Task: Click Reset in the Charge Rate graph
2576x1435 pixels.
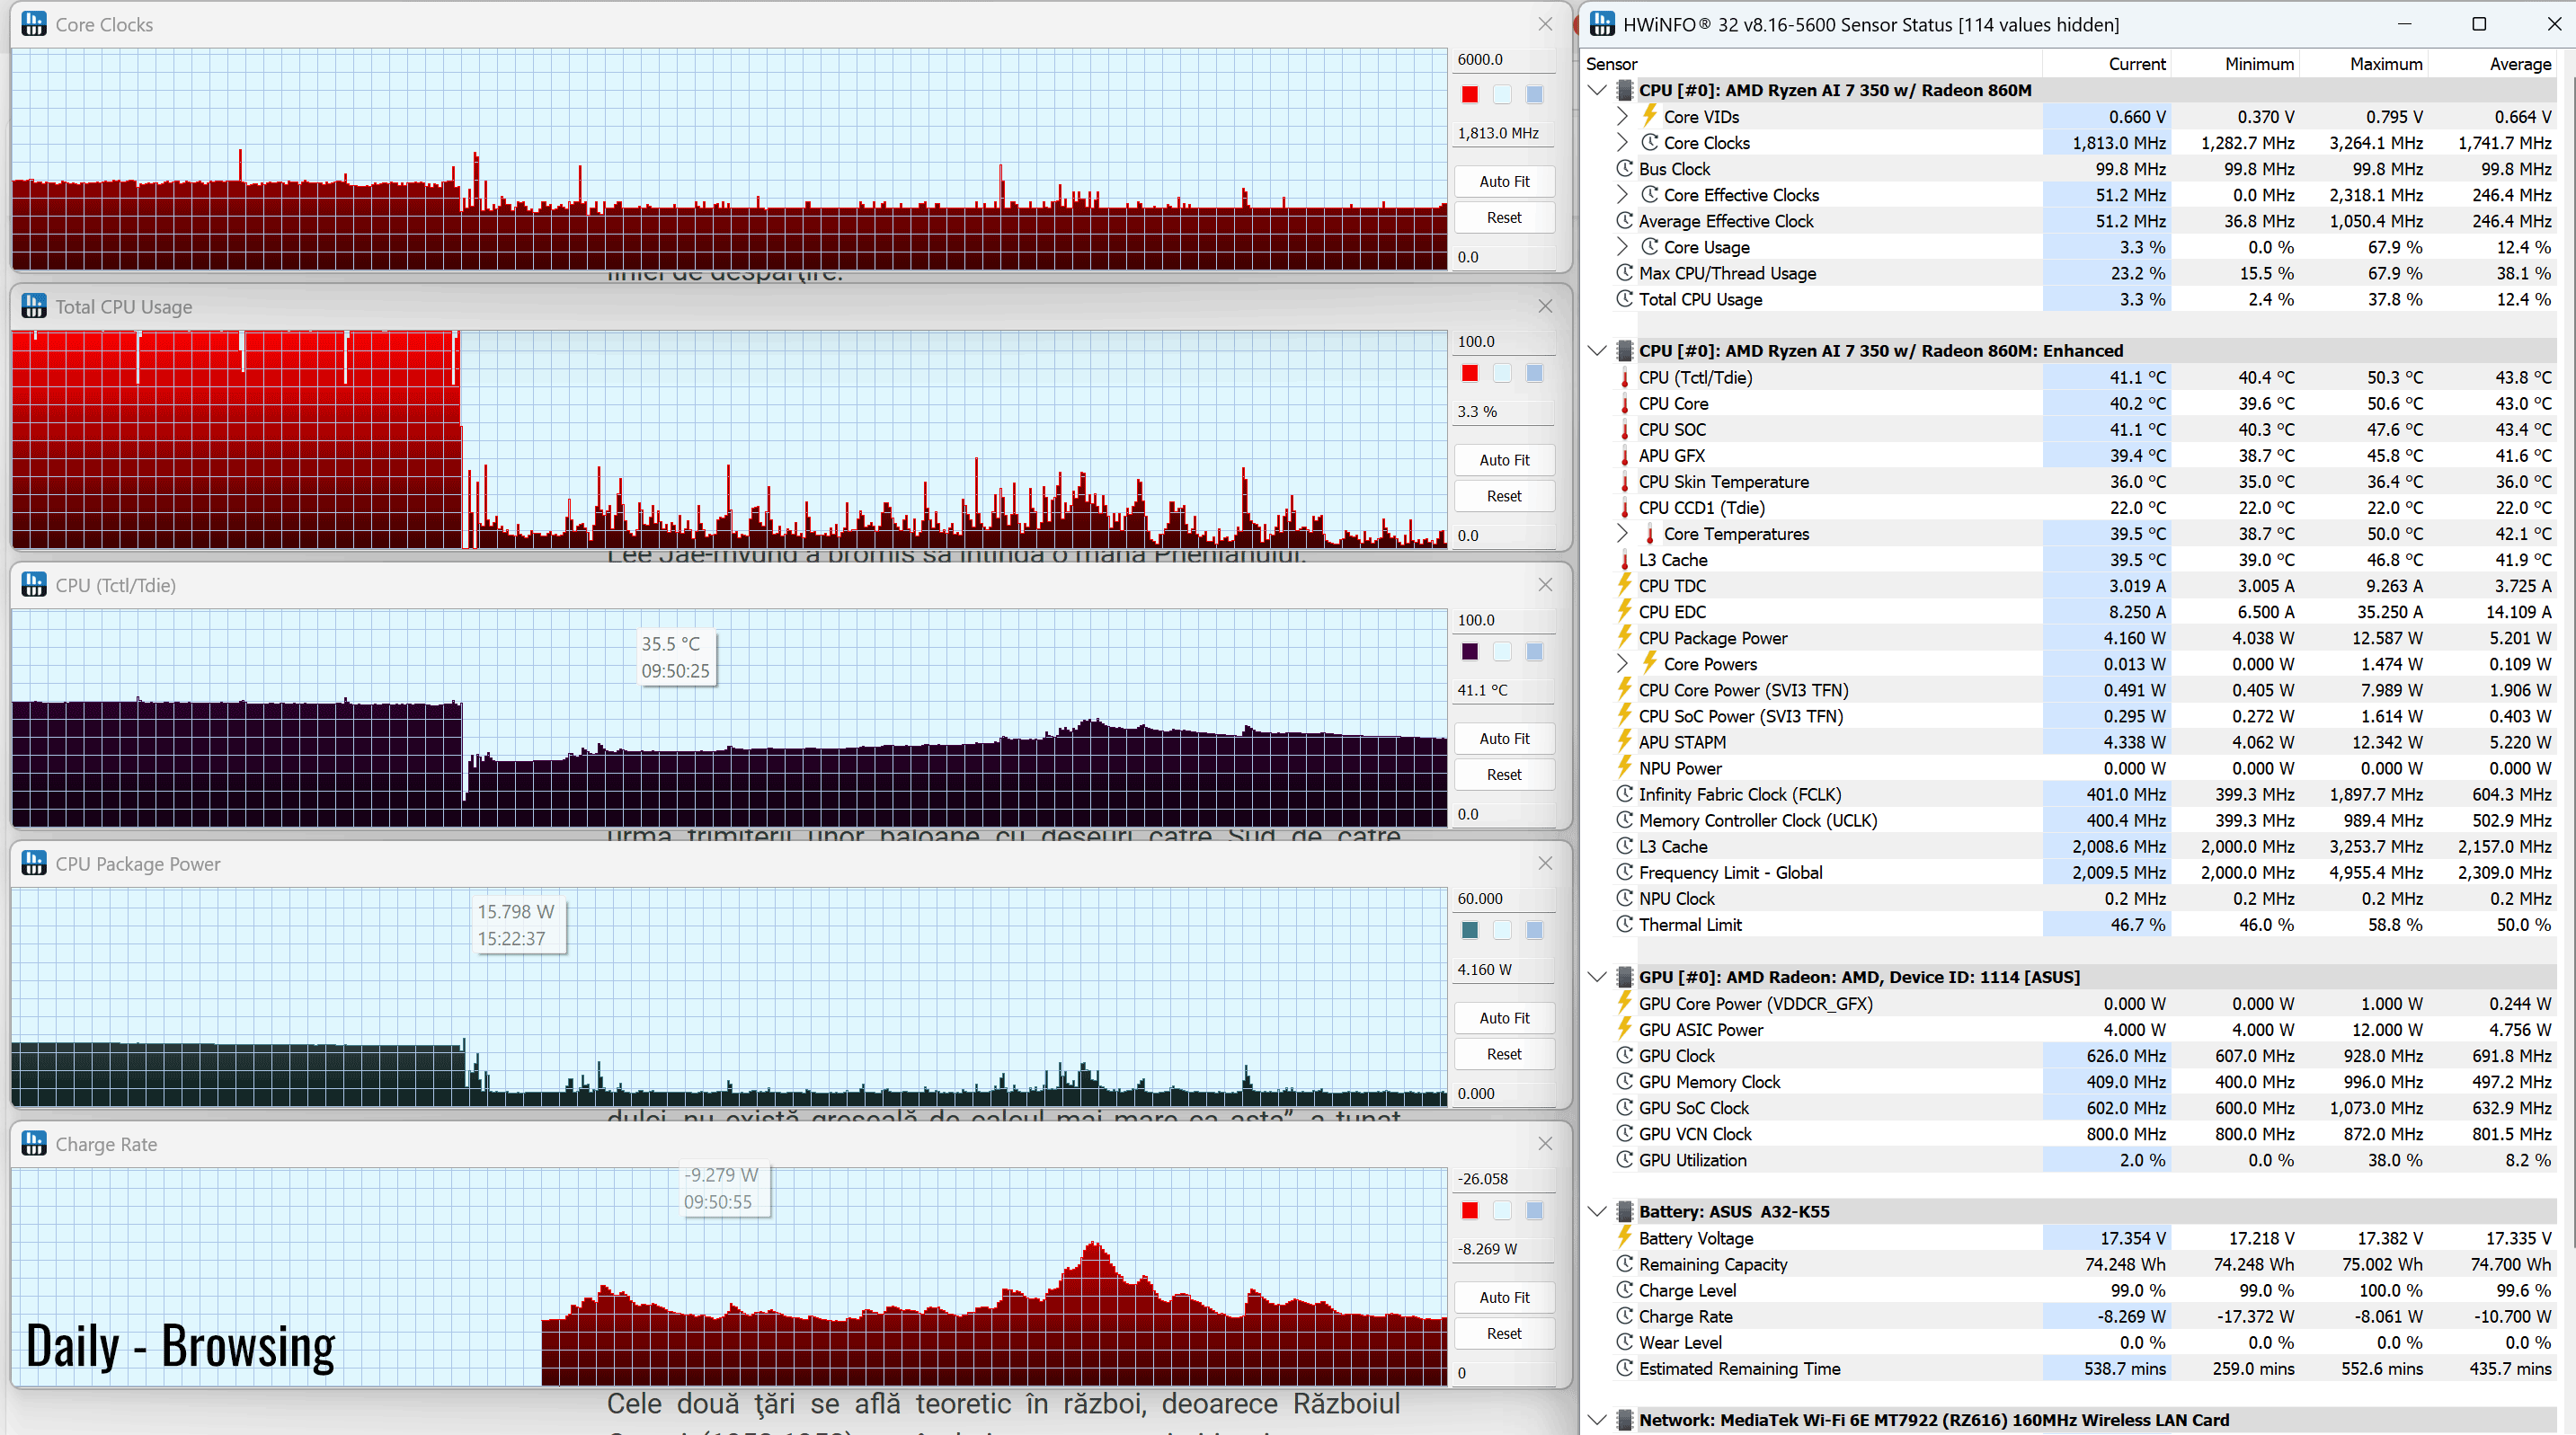Action: (x=1504, y=1333)
